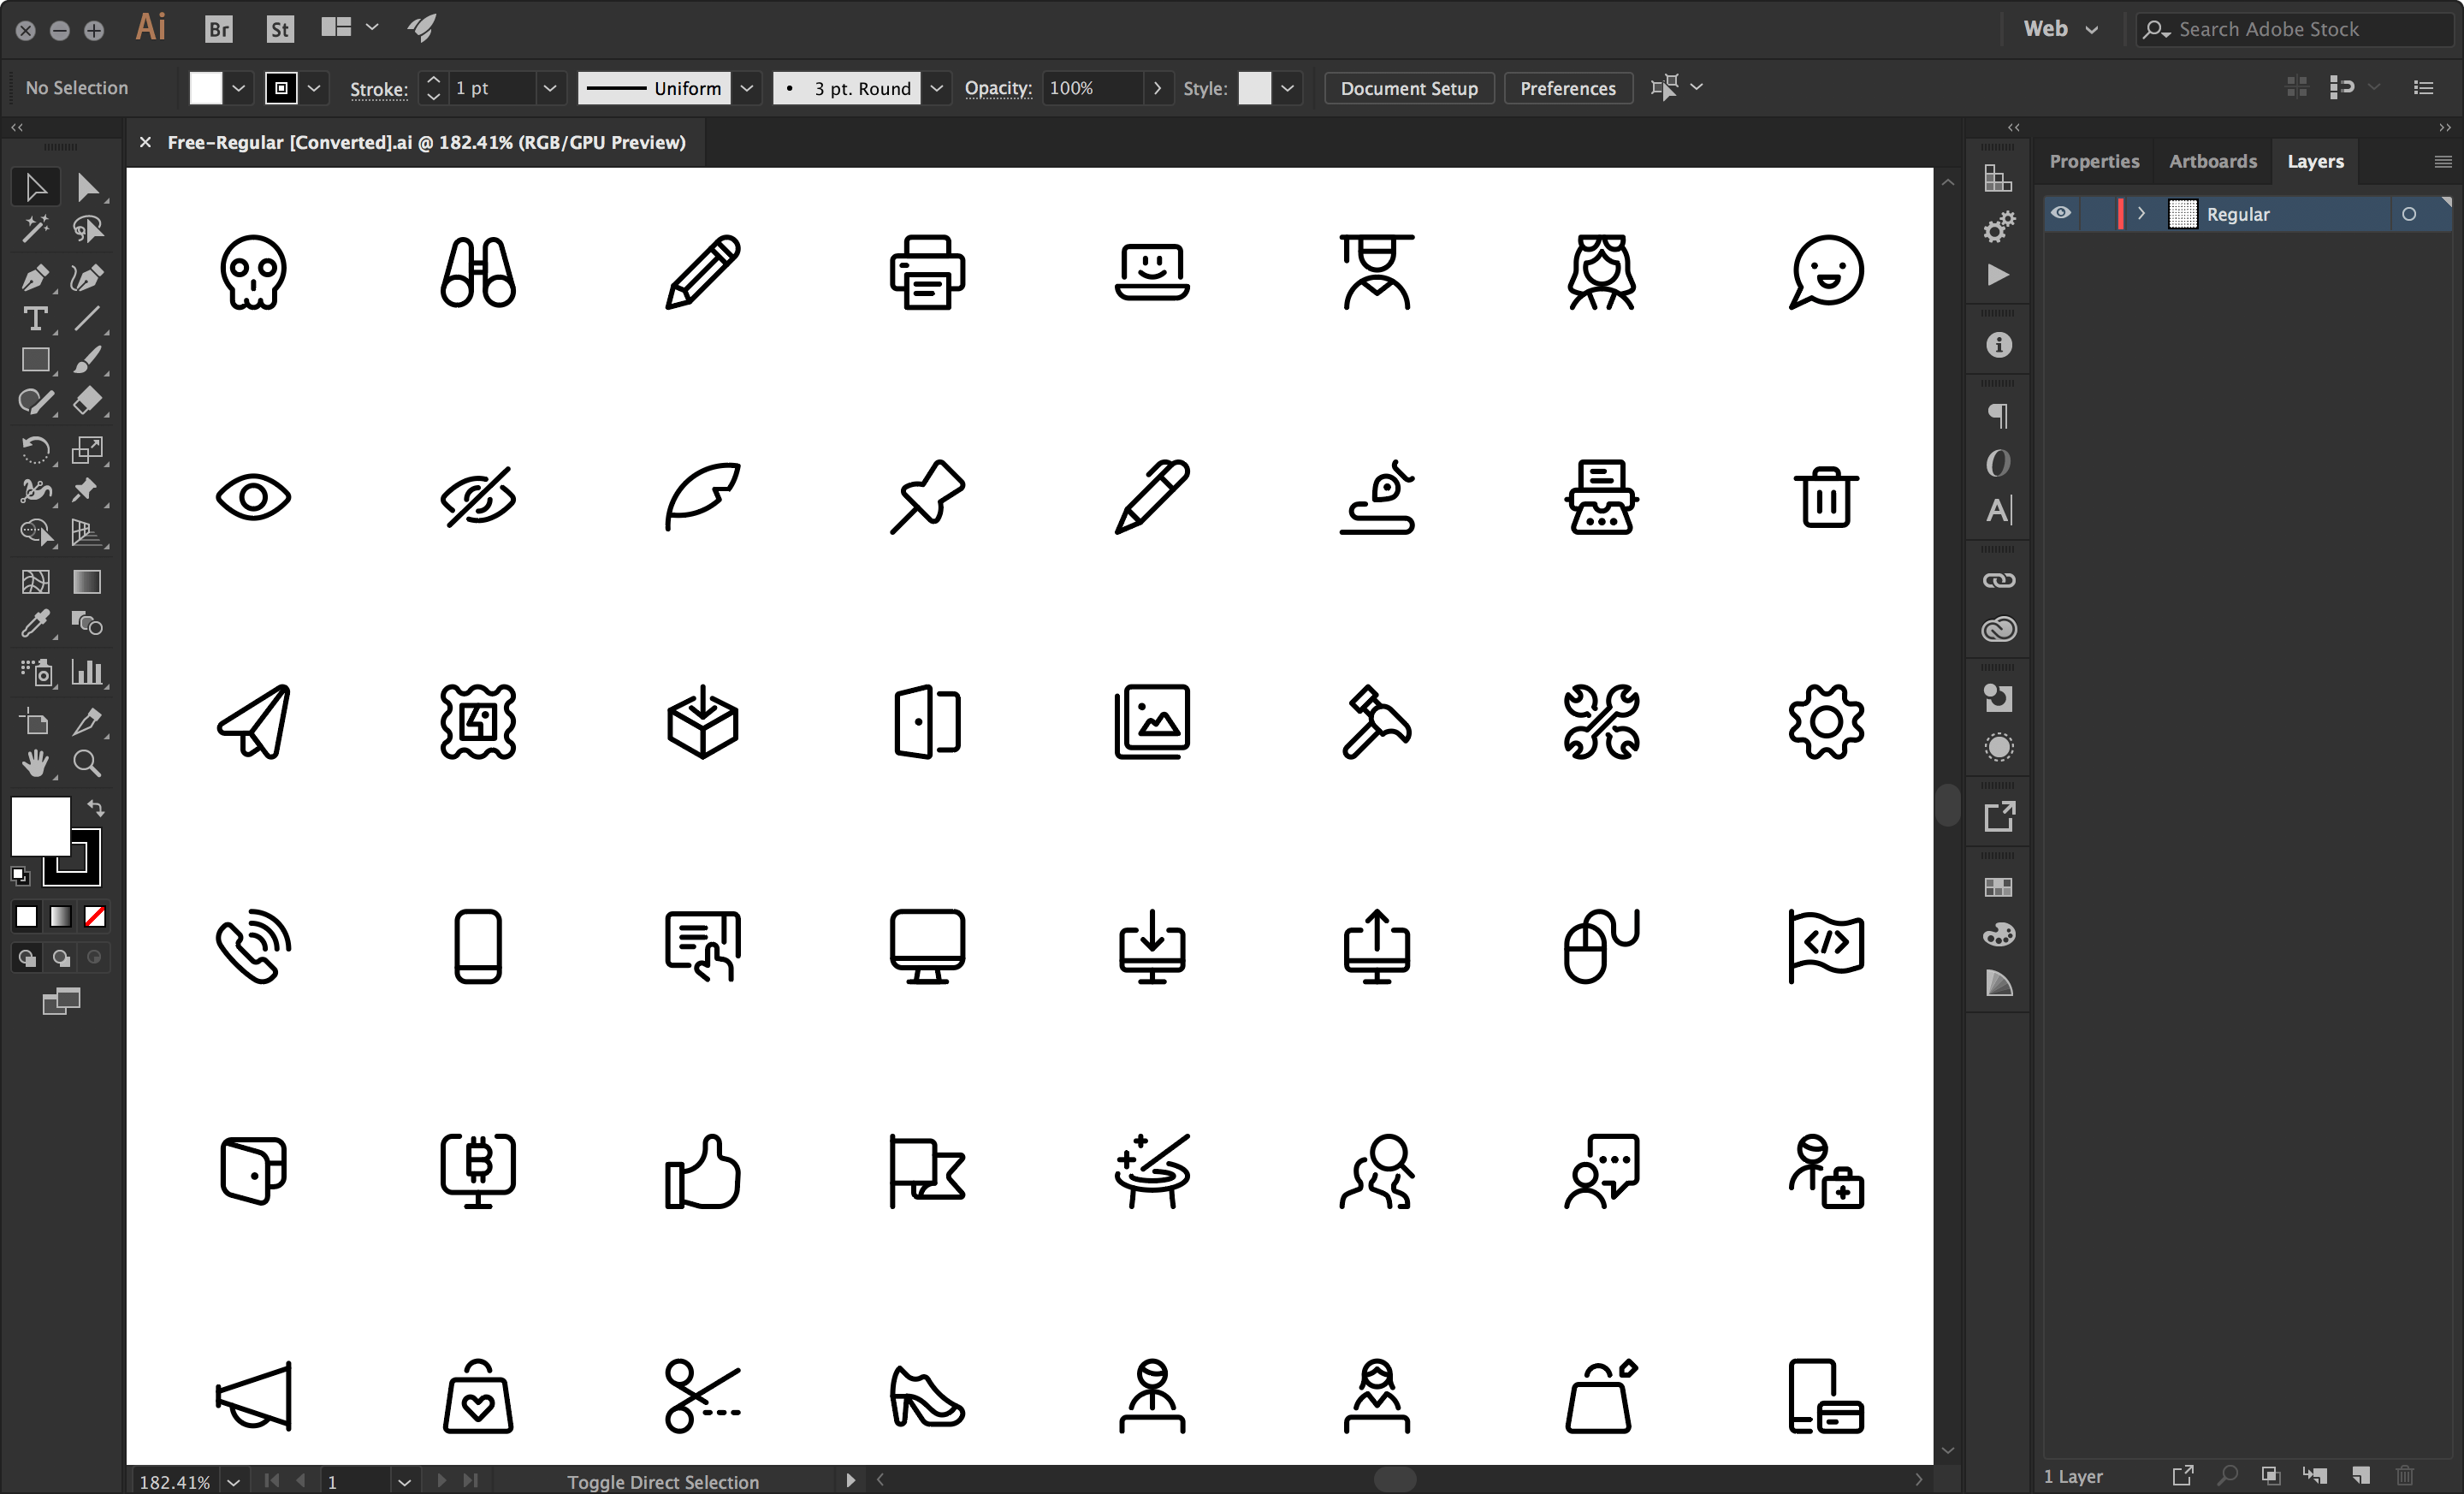Switch to the Artboards tab
Viewport: 2464px width, 1494px height.
point(2212,161)
